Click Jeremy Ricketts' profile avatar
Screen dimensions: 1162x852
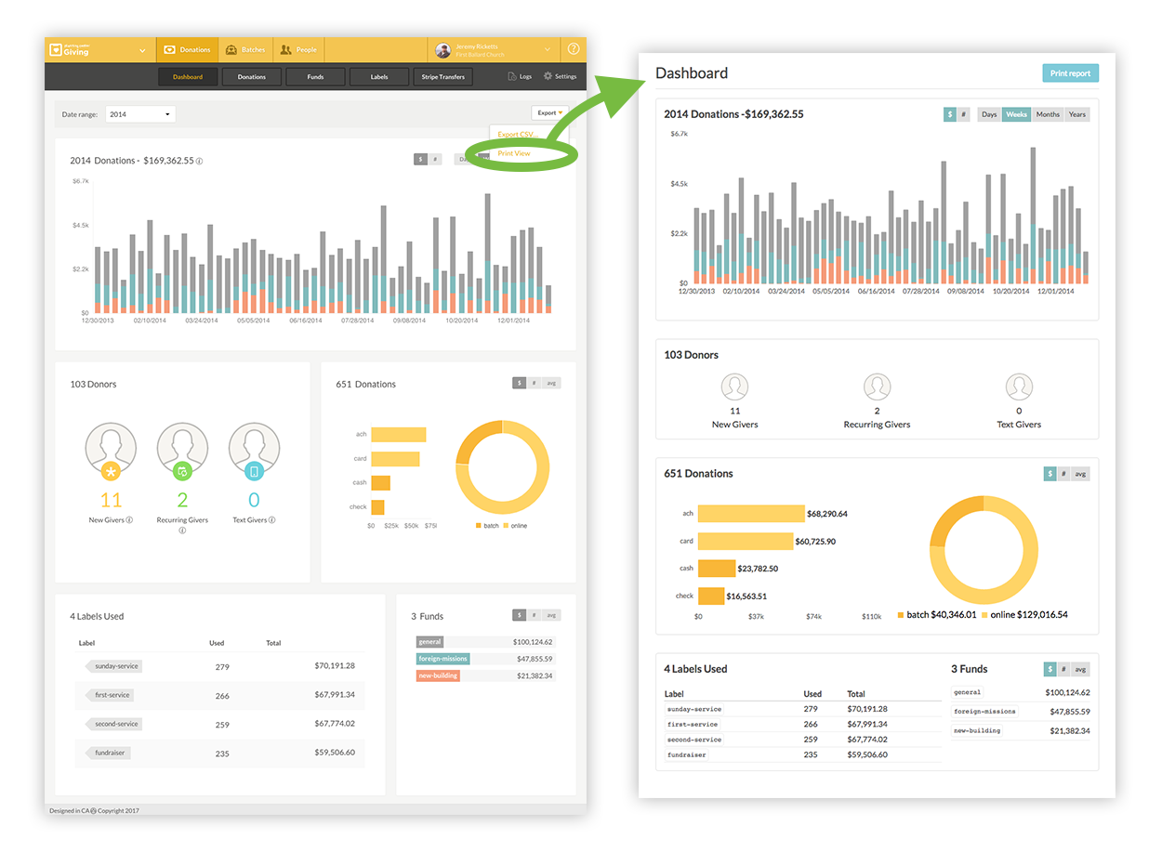pyautogui.click(x=443, y=50)
